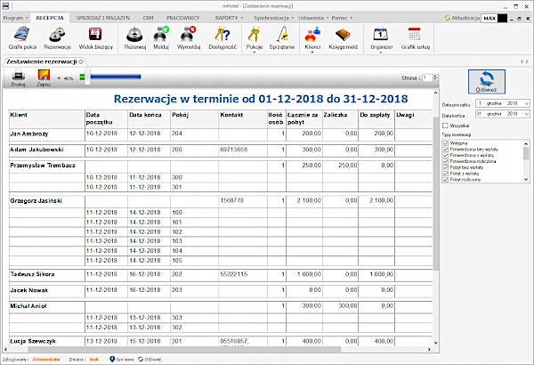Toggle the Pobyt bez wpłaty checkbox
The height and width of the screenshot is (365, 534).
click(447, 166)
